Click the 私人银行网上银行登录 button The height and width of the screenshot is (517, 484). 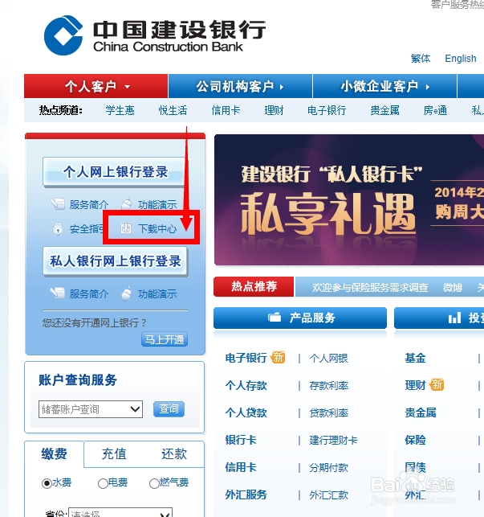click(x=116, y=261)
